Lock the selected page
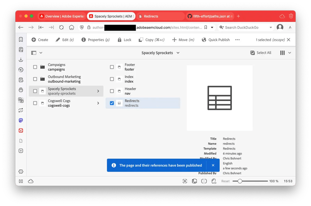Viewport: 311px width, 206px height. (x=124, y=40)
